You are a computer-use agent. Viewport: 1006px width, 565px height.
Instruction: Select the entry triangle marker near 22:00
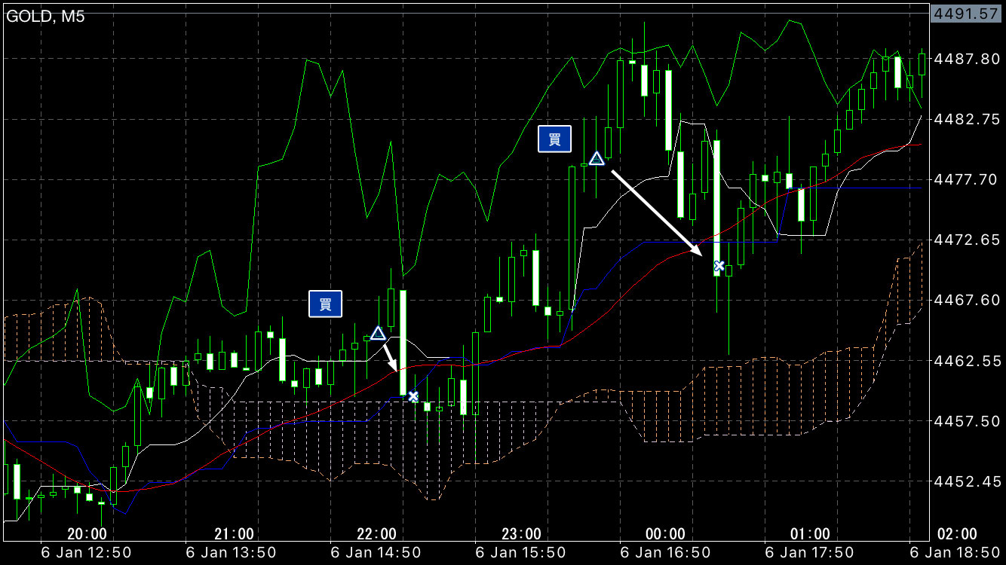tap(378, 333)
